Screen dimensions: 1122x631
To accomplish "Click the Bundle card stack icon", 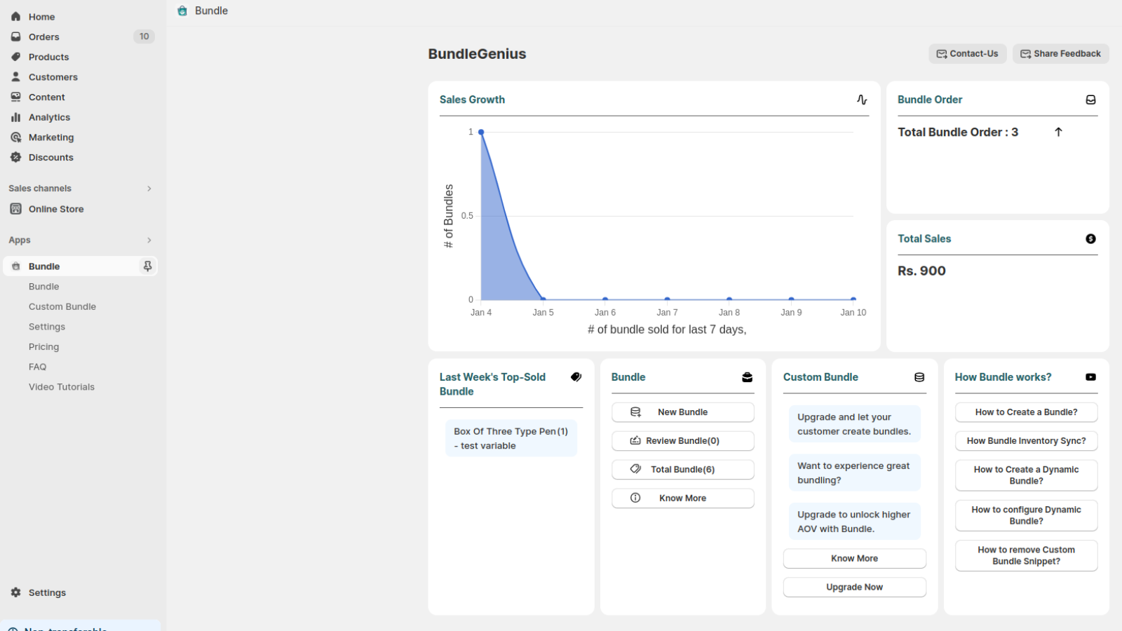I will [x=748, y=377].
